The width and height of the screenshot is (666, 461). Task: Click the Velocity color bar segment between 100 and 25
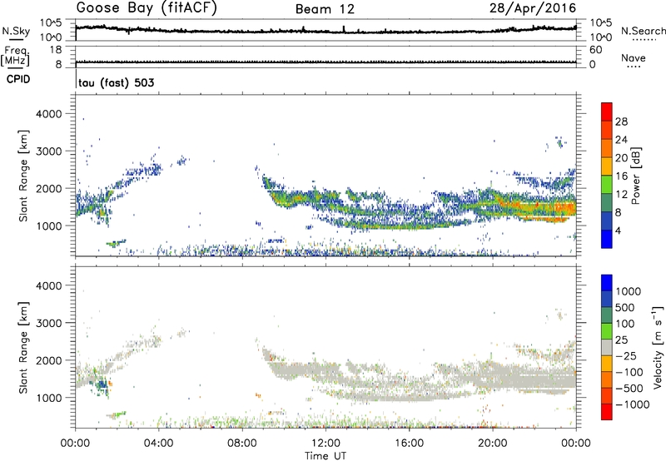(x=607, y=331)
